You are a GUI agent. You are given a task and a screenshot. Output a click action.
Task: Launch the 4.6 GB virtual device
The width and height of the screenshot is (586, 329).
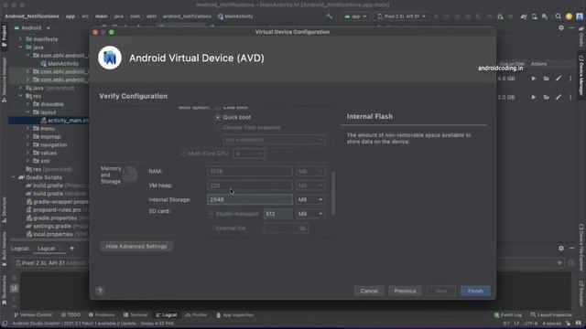pyautogui.click(x=533, y=79)
